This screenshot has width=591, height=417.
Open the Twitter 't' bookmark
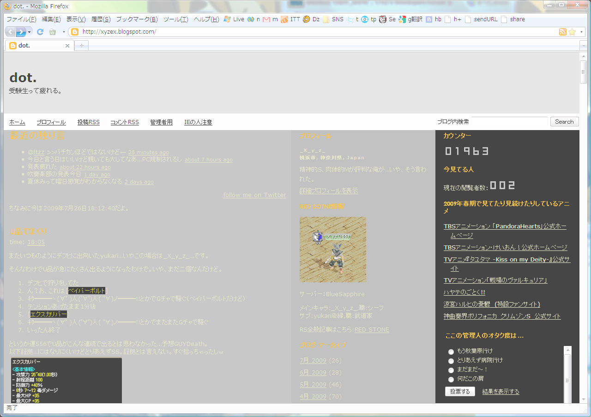pos(353,19)
